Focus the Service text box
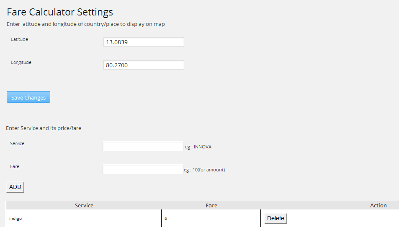The image size is (399, 227). tap(143, 146)
